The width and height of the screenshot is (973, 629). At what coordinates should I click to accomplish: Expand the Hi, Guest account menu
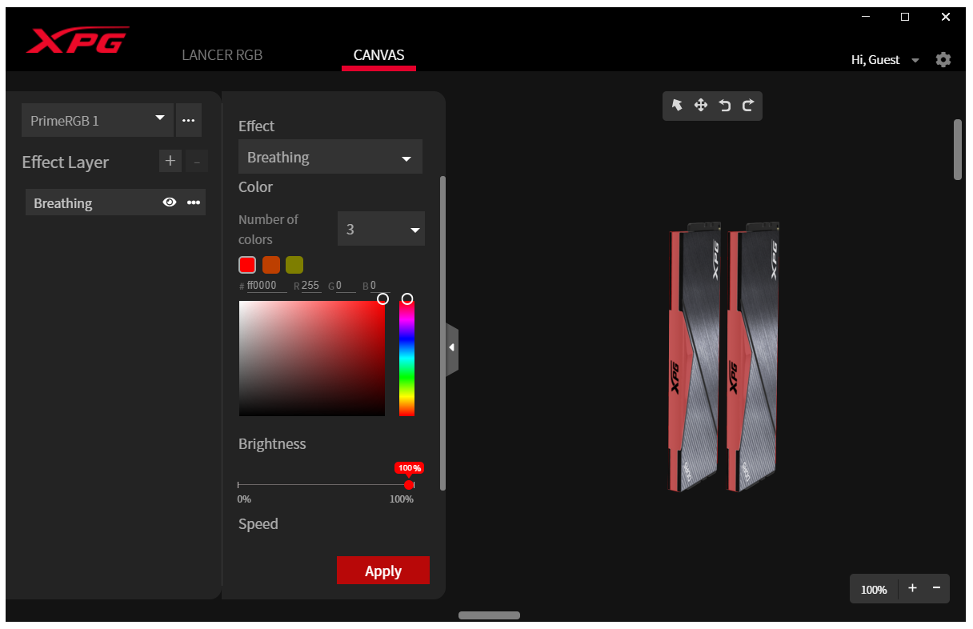(x=886, y=60)
